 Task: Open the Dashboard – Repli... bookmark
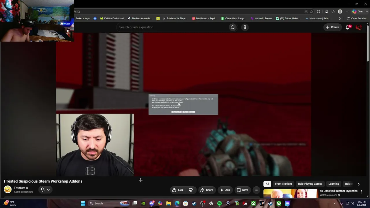coord(204,18)
